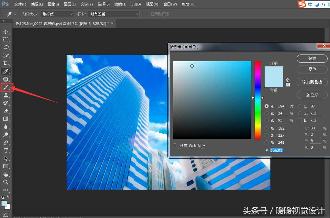The height and width of the screenshot is (218, 330).
Task: Select the S saturation radio button
Action: point(266,113)
